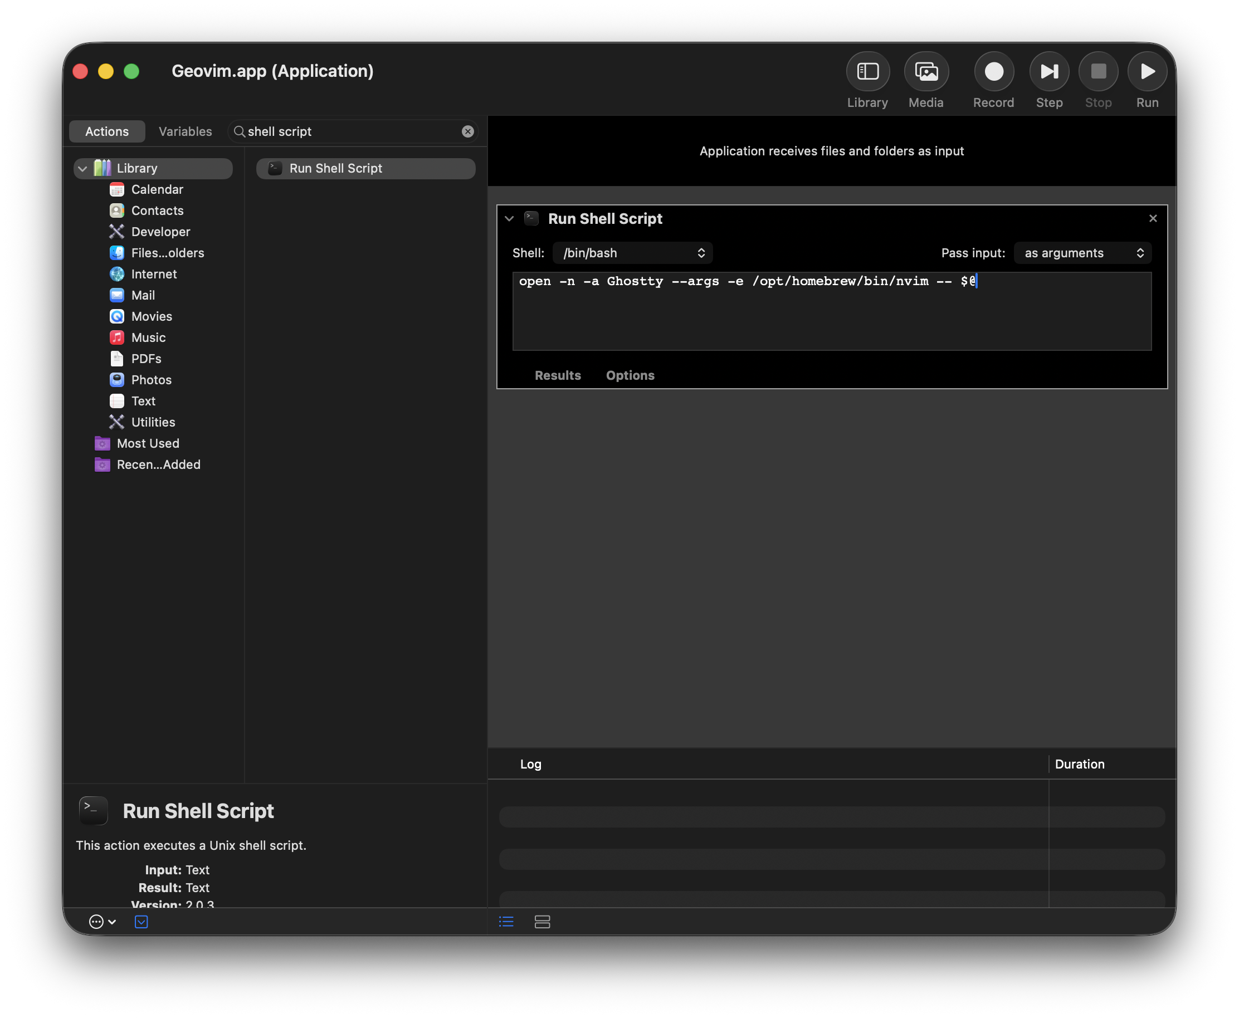Show the log list view
The width and height of the screenshot is (1239, 1018).
tap(506, 921)
